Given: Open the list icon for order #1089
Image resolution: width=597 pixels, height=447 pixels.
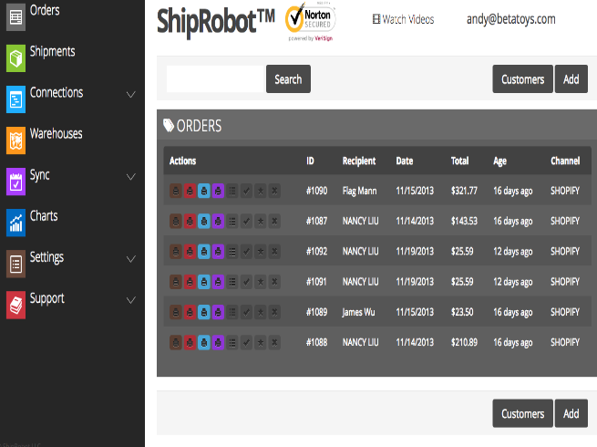Looking at the screenshot, I should [232, 312].
